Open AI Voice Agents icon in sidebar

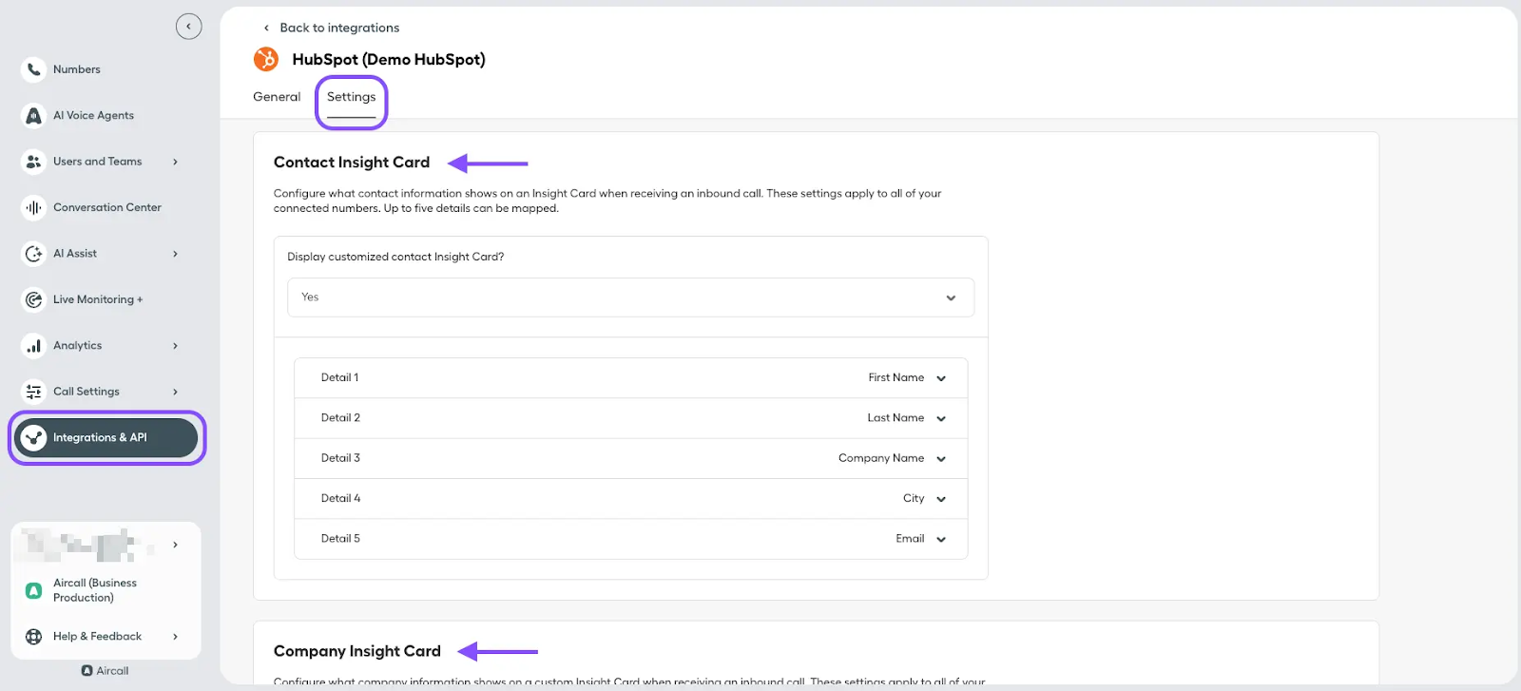point(33,116)
